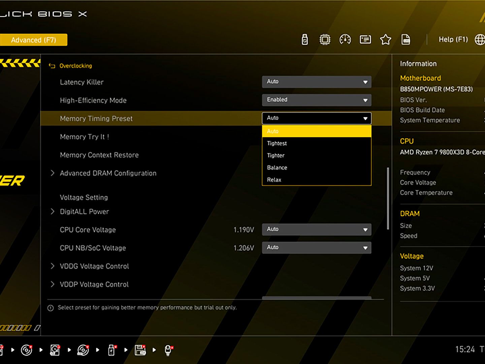Click the settings list vertical scrollbar
This screenshot has height=364, width=485.
click(388, 198)
